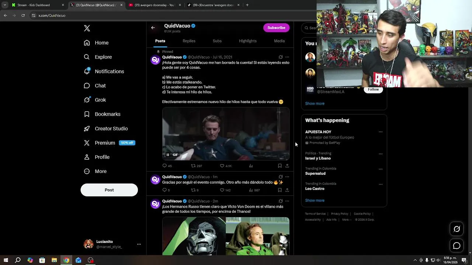This screenshot has height=265, width=472.
Task: Select the Posts tab
Action: [160, 41]
